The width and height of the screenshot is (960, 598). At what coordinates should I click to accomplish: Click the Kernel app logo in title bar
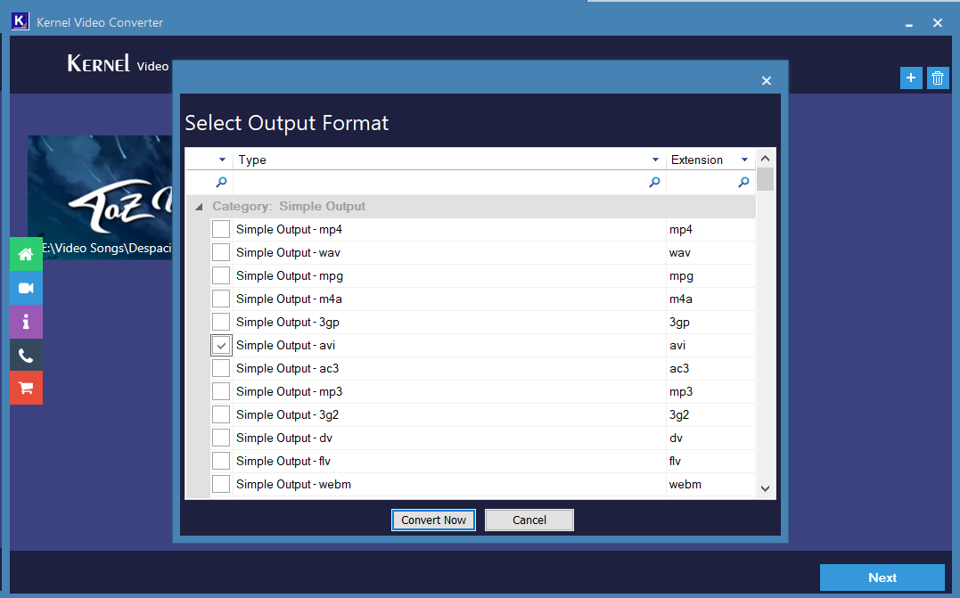(x=21, y=22)
